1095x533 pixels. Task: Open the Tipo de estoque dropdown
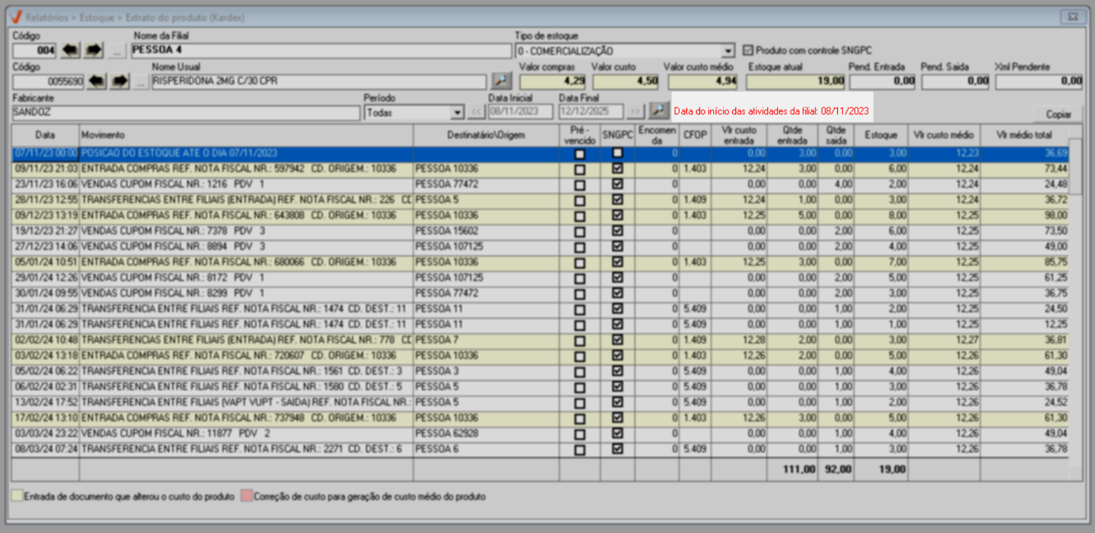click(x=728, y=51)
